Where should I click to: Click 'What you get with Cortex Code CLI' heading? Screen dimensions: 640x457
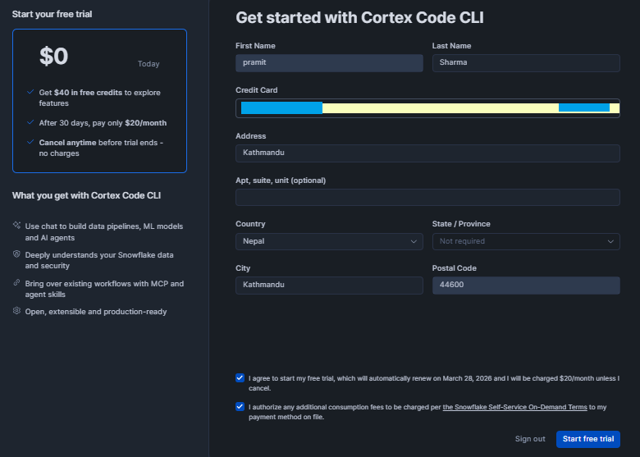[86, 195]
